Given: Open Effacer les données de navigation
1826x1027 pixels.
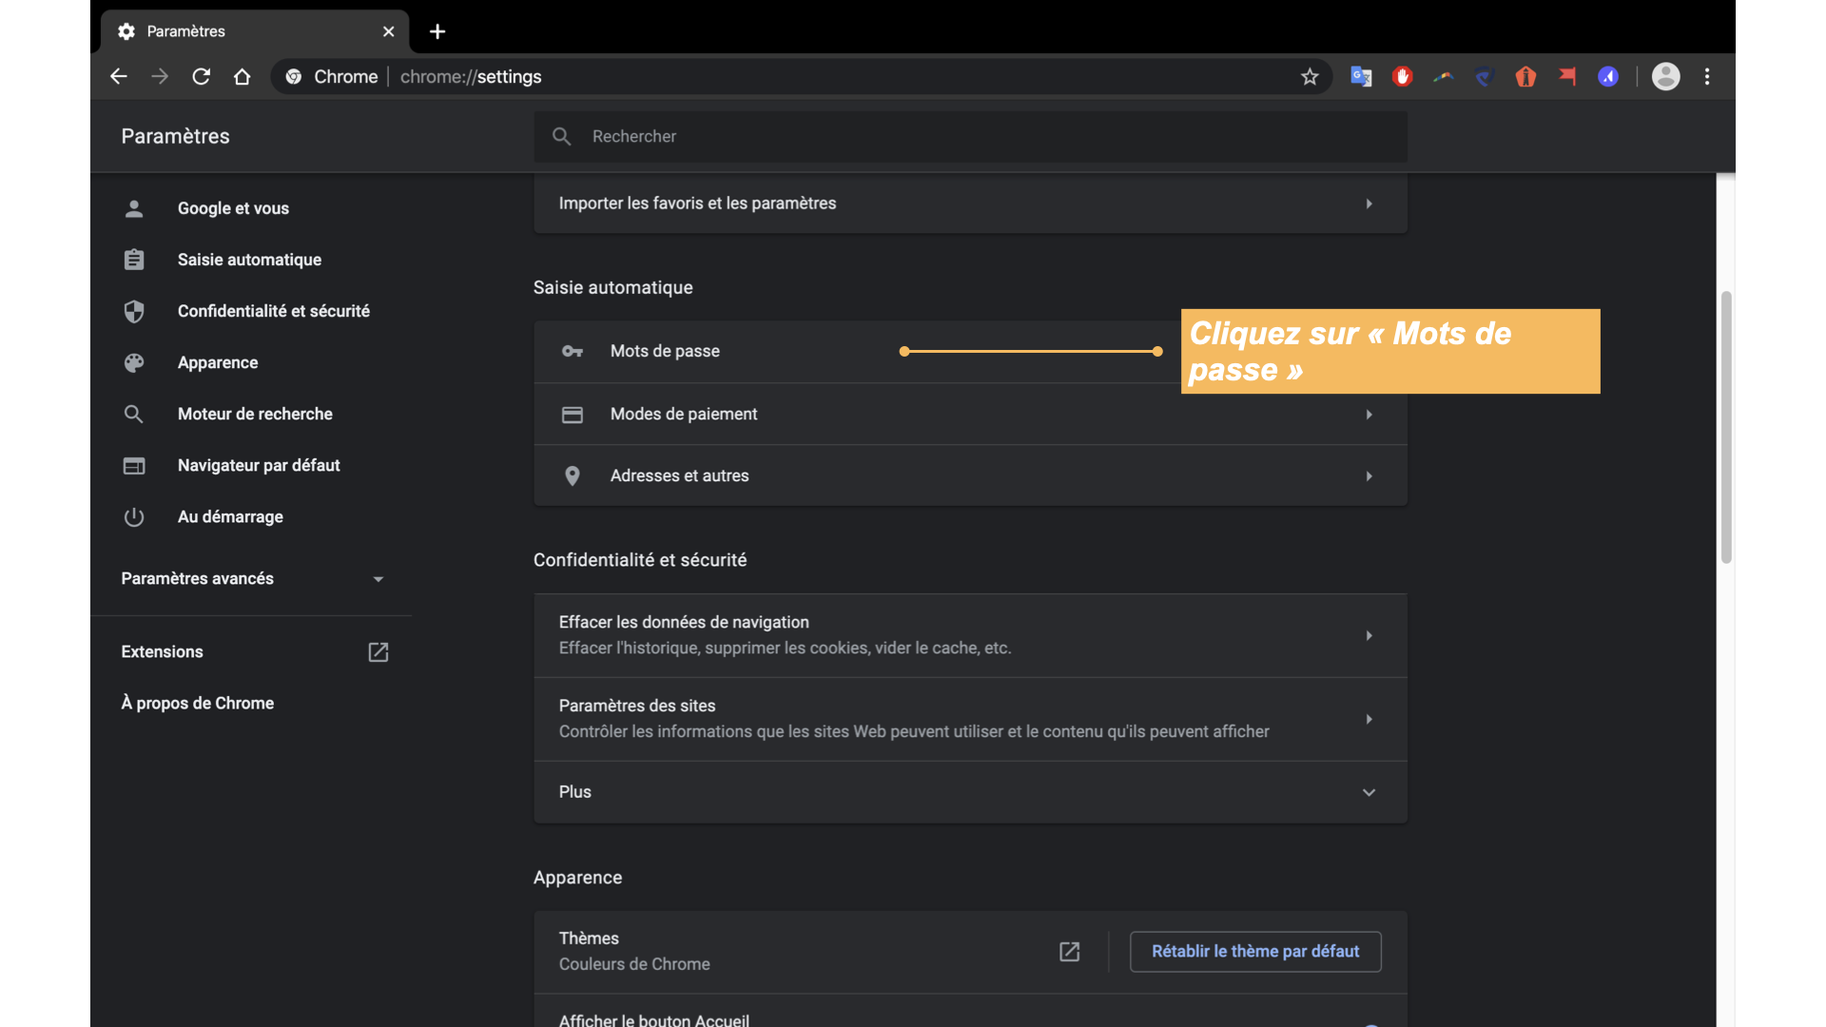Looking at the screenshot, I should coord(970,635).
